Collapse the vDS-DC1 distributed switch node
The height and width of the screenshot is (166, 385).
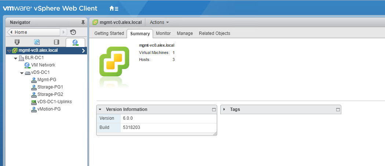(x=22, y=73)
